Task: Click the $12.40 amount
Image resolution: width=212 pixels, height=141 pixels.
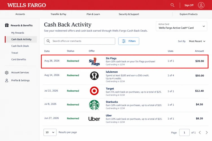Action: coord(200,91)
